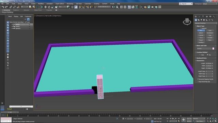Click the Box primitive button
Image resolution: width=218 pixels, height=123 pixels.
click(x=201, y=30)
